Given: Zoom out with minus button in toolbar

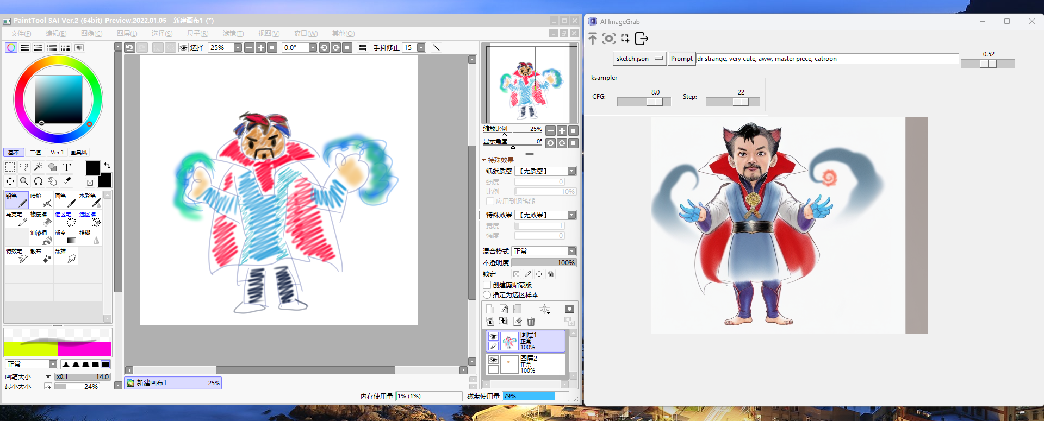Looking at the screenshot, I should pyautogui.click(x=249, y=48).
